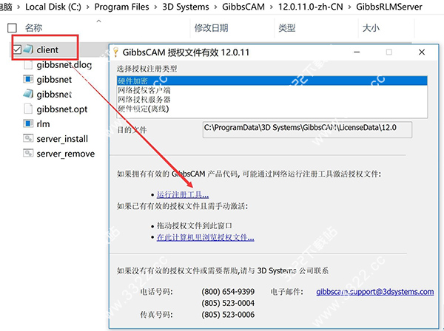Navigate to GibbsCAM breadcrumb folder
444x331 pixels.
(243, 7)
